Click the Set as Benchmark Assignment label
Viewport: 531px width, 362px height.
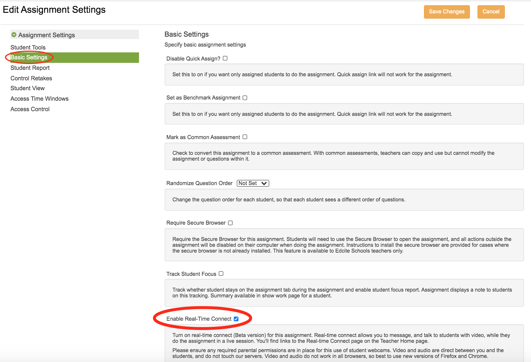tap(203, 97)
